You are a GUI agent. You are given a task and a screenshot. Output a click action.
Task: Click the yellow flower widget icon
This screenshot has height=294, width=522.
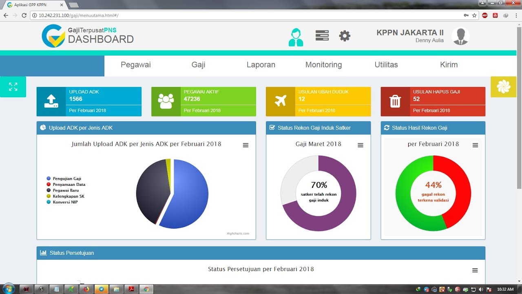click(x=504, y=87)
